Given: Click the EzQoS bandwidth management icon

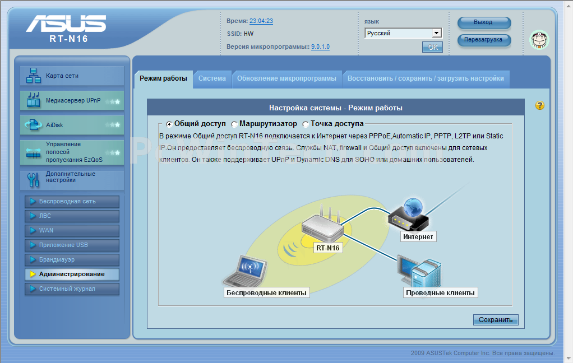Looking at the screenshot, I should (x=33, y=152).
